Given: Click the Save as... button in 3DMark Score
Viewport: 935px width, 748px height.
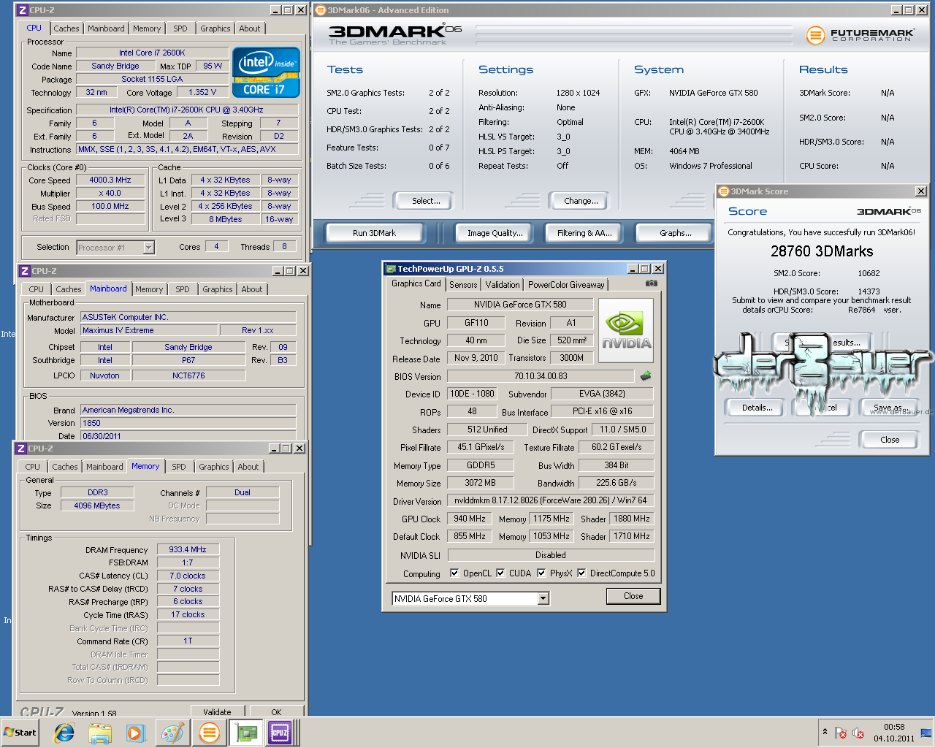Looking at the screenshot, I should click(888, 408).
